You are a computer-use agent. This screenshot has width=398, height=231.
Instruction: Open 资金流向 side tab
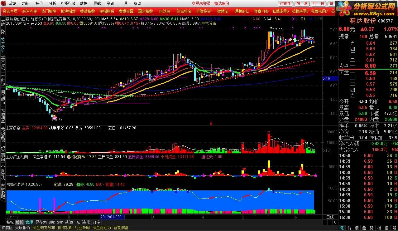[x=3, y=153]
